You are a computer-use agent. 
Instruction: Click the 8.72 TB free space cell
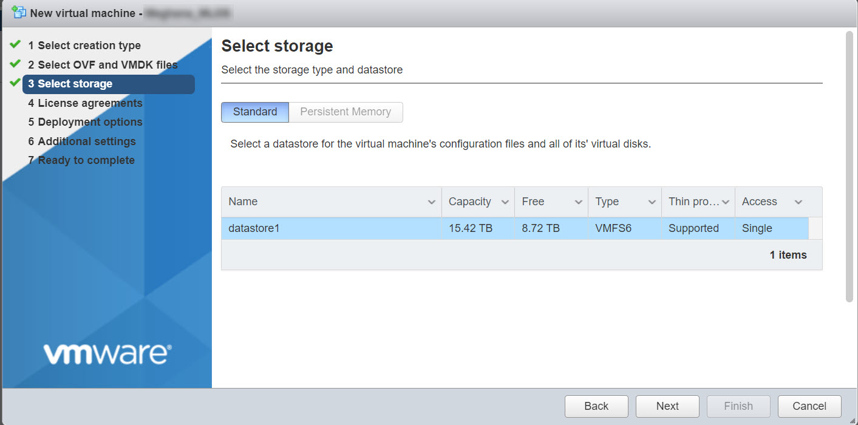coord(541,228)
